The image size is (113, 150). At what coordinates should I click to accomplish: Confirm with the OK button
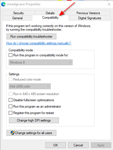(56, 145)
